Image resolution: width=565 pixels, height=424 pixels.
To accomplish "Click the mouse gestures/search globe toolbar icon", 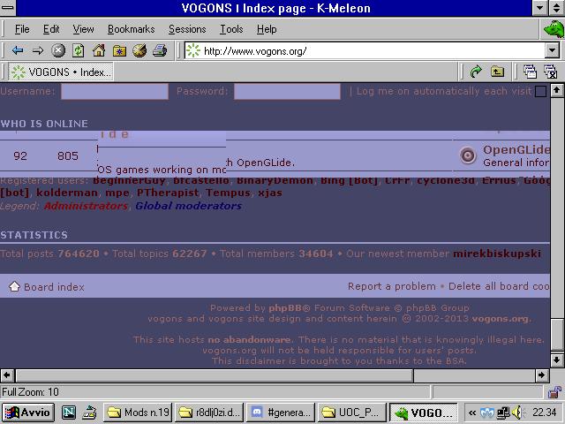I will coord(139,50).
